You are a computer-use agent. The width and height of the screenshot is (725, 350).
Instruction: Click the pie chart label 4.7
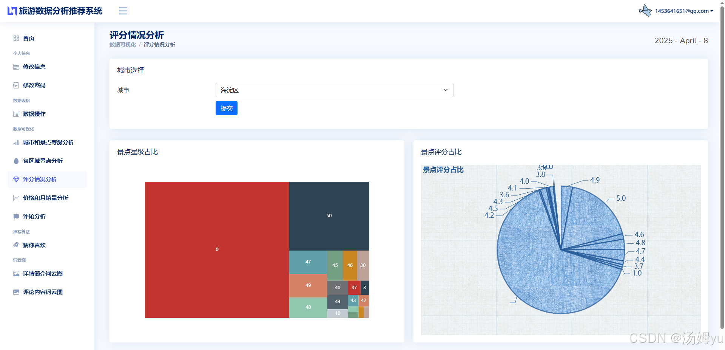coord(640,251)
